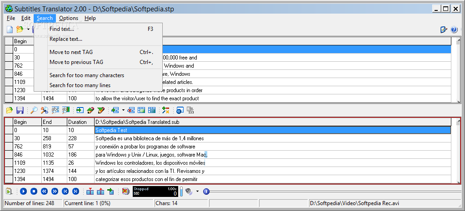This screenshot has width=465, height=211.
Task: Select 'Move to next TAG'
Action: (98, 52)
